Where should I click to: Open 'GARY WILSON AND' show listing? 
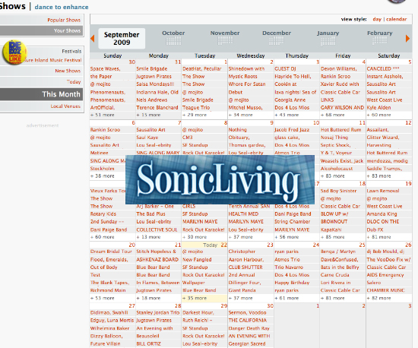pos(342,108)
